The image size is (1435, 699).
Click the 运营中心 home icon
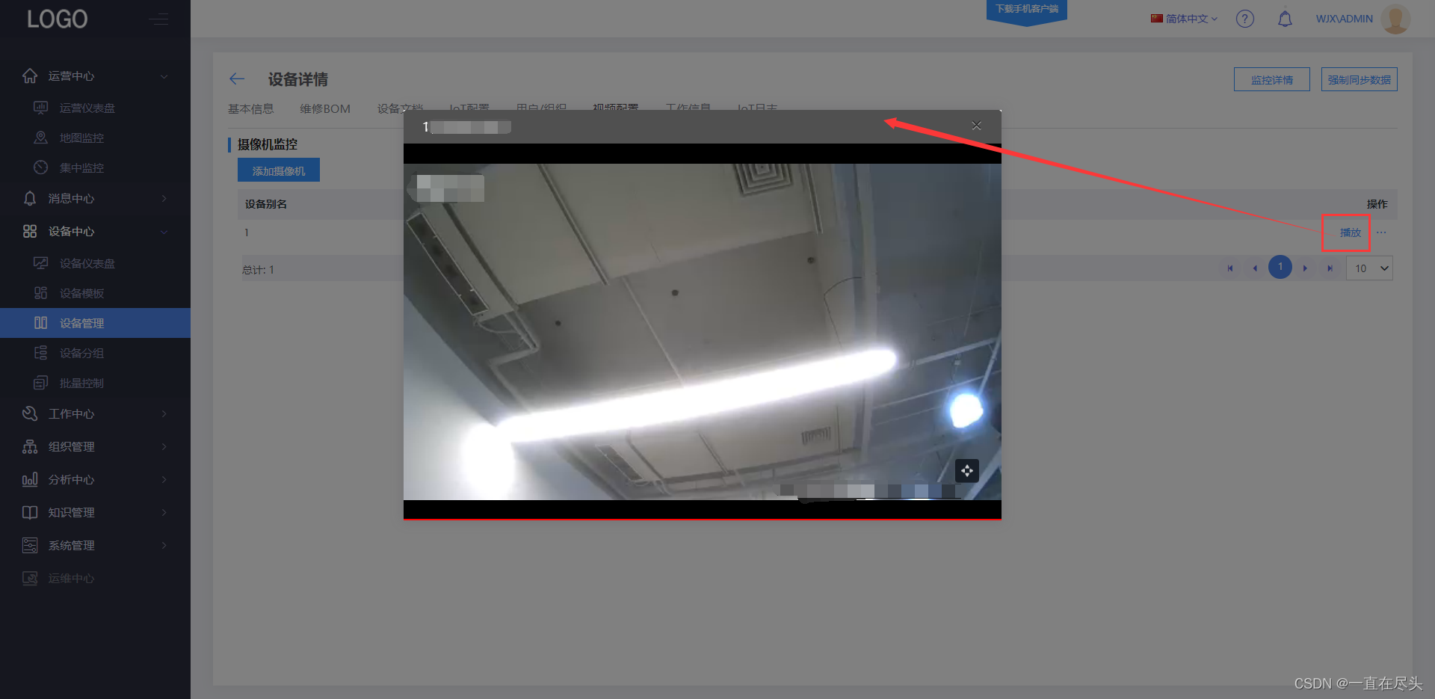[30, 76]
